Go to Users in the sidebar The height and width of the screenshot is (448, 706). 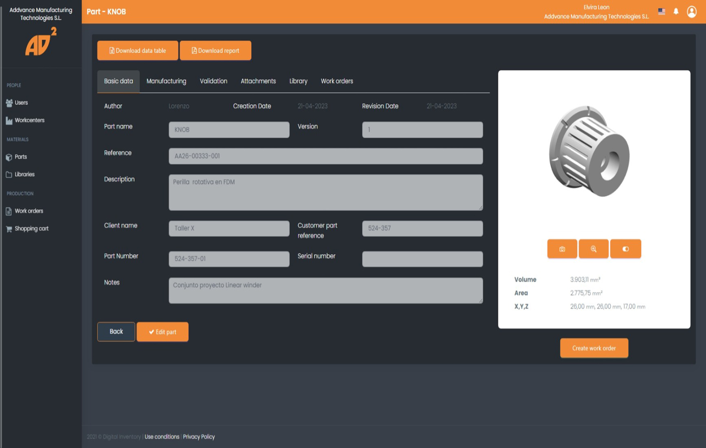21,102
